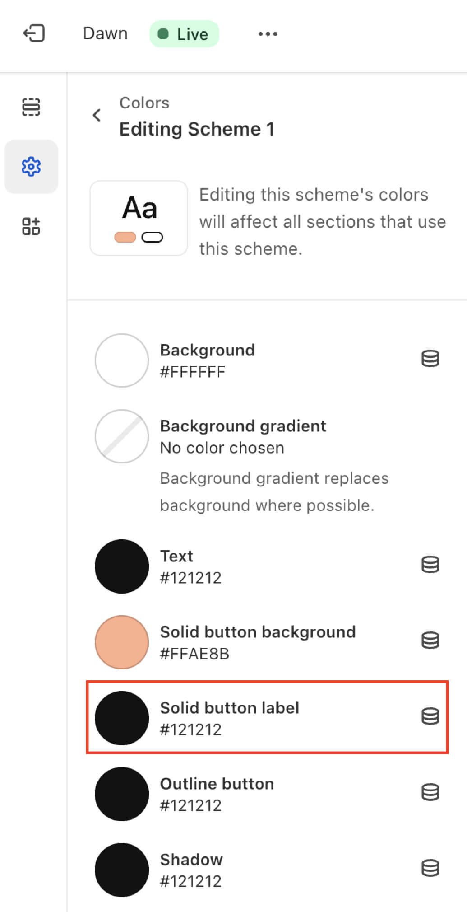This screenshot has width=467, height=912.
Task: Click dynamic source icon next to Text
Action: 430,565
